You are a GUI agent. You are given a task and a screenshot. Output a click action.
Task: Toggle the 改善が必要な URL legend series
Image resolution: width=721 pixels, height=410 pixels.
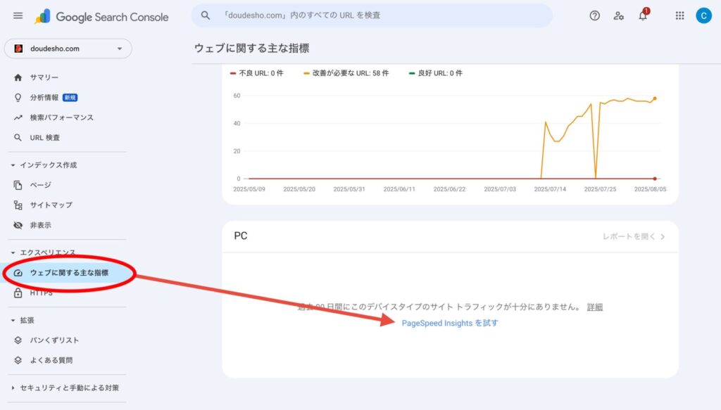coord(346,73)
